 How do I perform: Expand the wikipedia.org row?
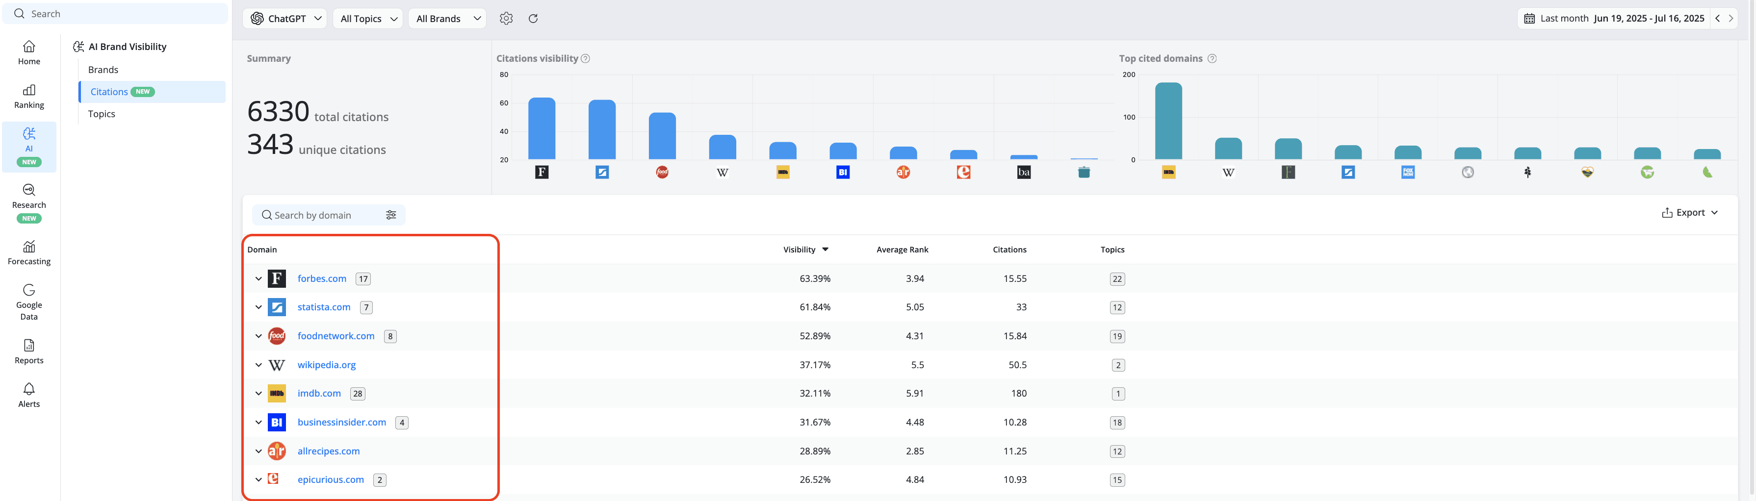pyautogui.click(x=258, y=365)
